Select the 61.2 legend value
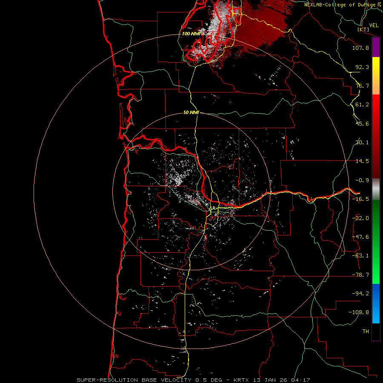This screenshot has width=383, height=383. pyautogui.click(x=362, y=105)
